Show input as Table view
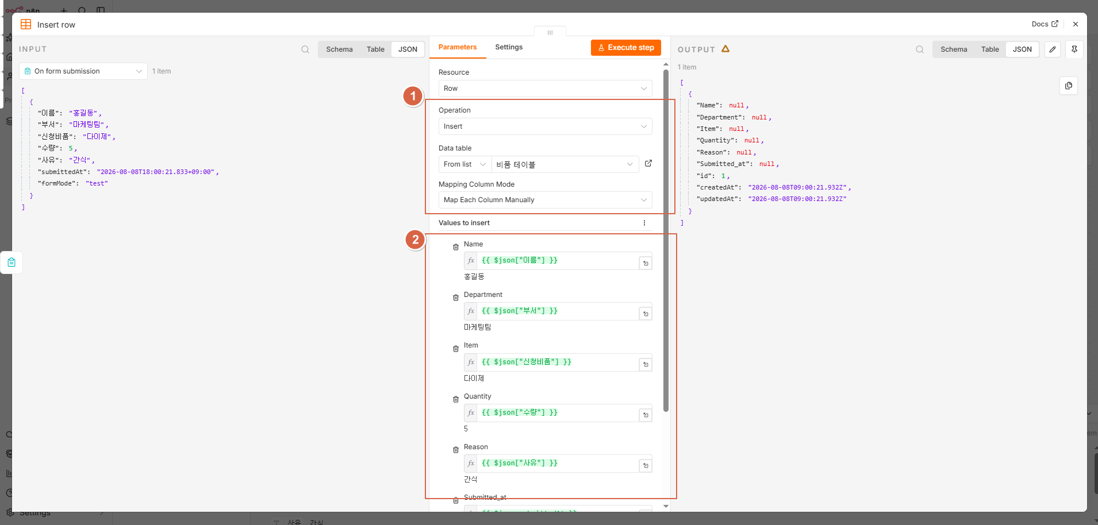 375,49
